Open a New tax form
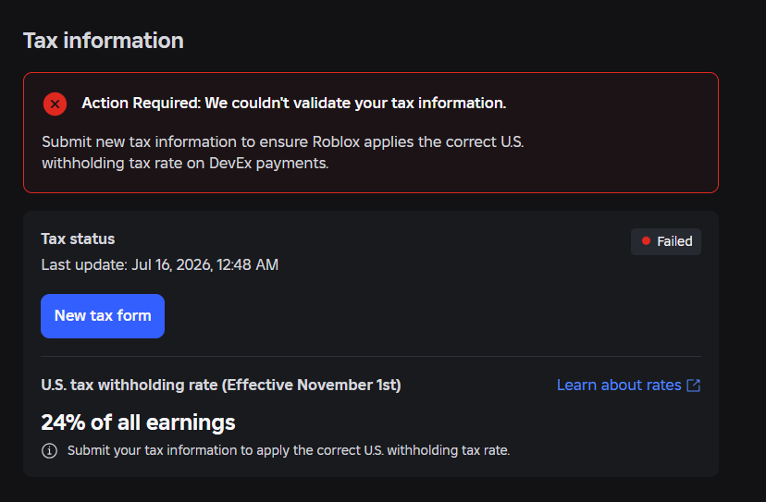Screen dimensions: 766x502 (x=103, y=316)
